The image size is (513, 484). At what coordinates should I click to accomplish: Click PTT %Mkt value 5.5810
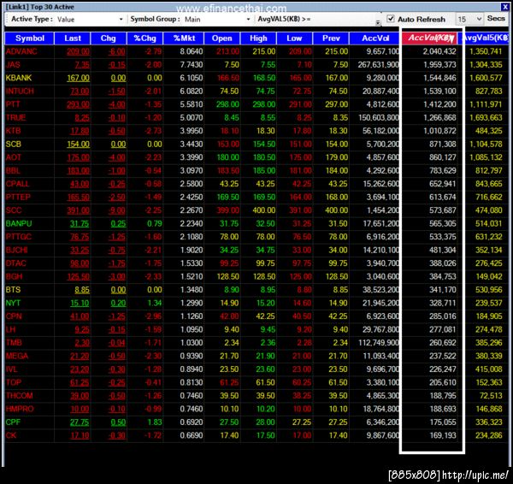pyautogui.click(x=191, y=104)
